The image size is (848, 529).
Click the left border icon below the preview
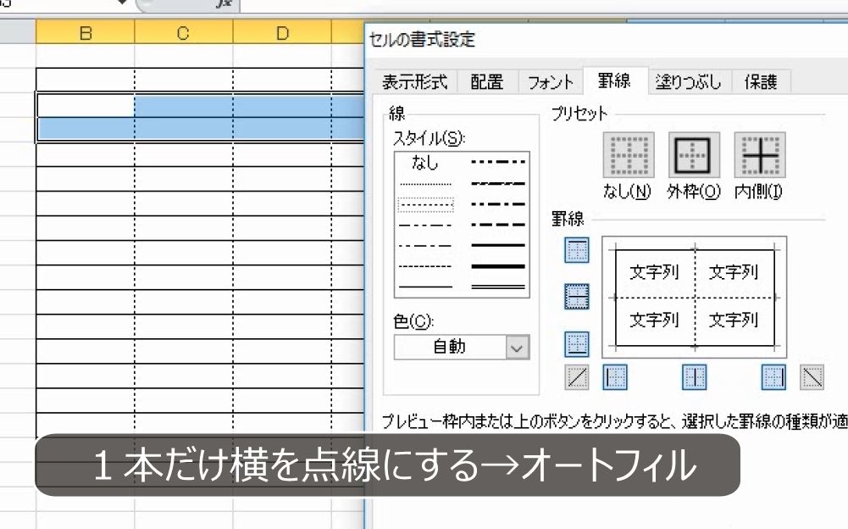tap(613, 378)
